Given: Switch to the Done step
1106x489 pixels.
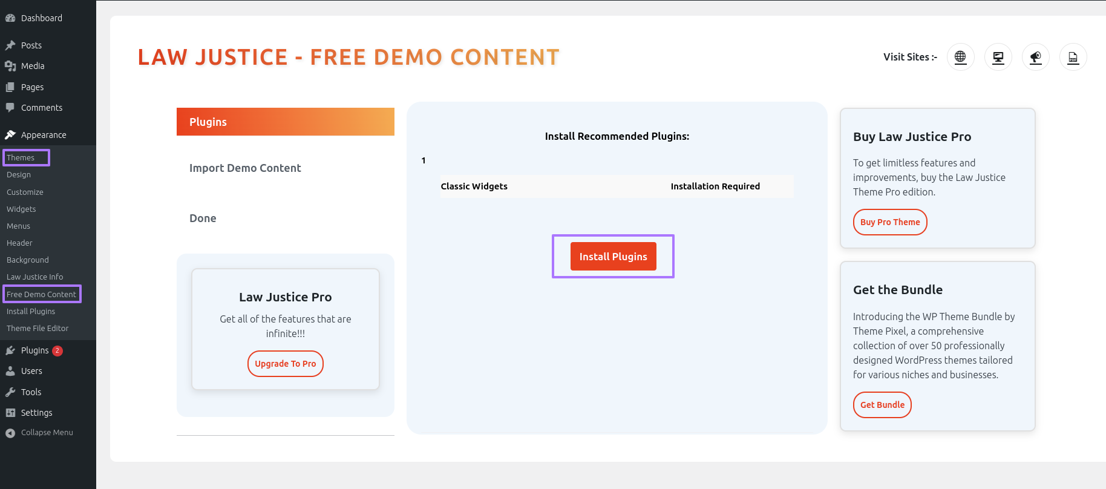Looking at the screenshot, I should tap(203, 218).
